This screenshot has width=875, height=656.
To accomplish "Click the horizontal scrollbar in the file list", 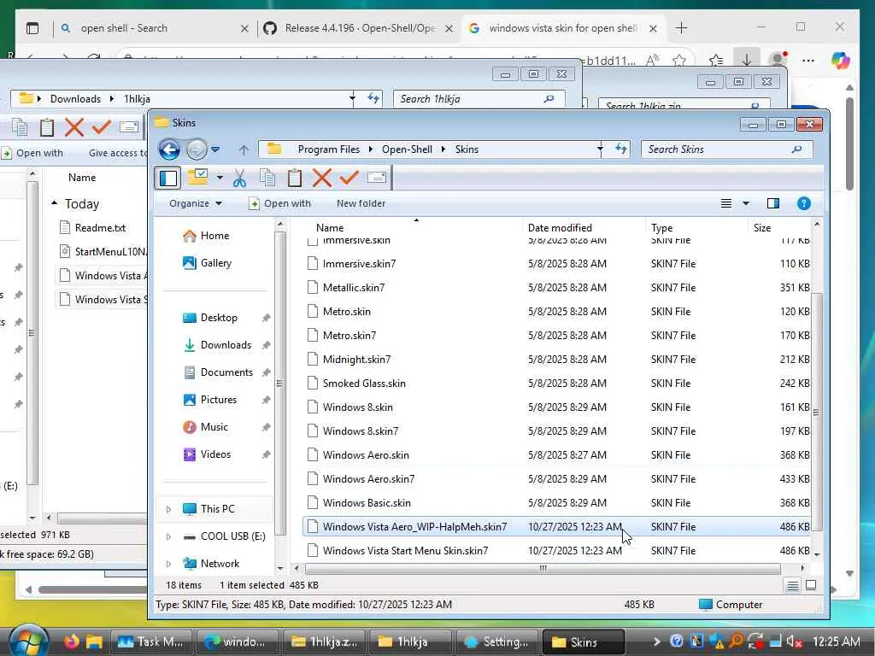I will click(543, 568).
